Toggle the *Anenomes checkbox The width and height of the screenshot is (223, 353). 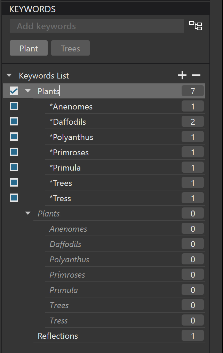click(14, 106)
